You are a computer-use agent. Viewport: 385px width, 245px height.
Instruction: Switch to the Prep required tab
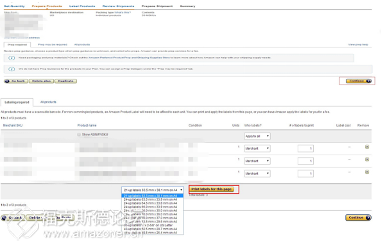(17, 45)
